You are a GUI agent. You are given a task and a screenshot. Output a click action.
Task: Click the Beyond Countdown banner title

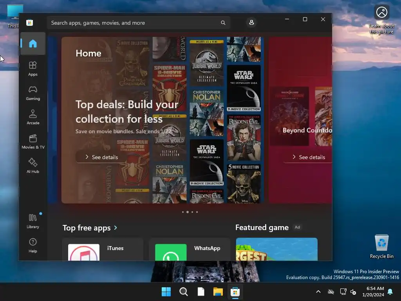click(307, 130)
